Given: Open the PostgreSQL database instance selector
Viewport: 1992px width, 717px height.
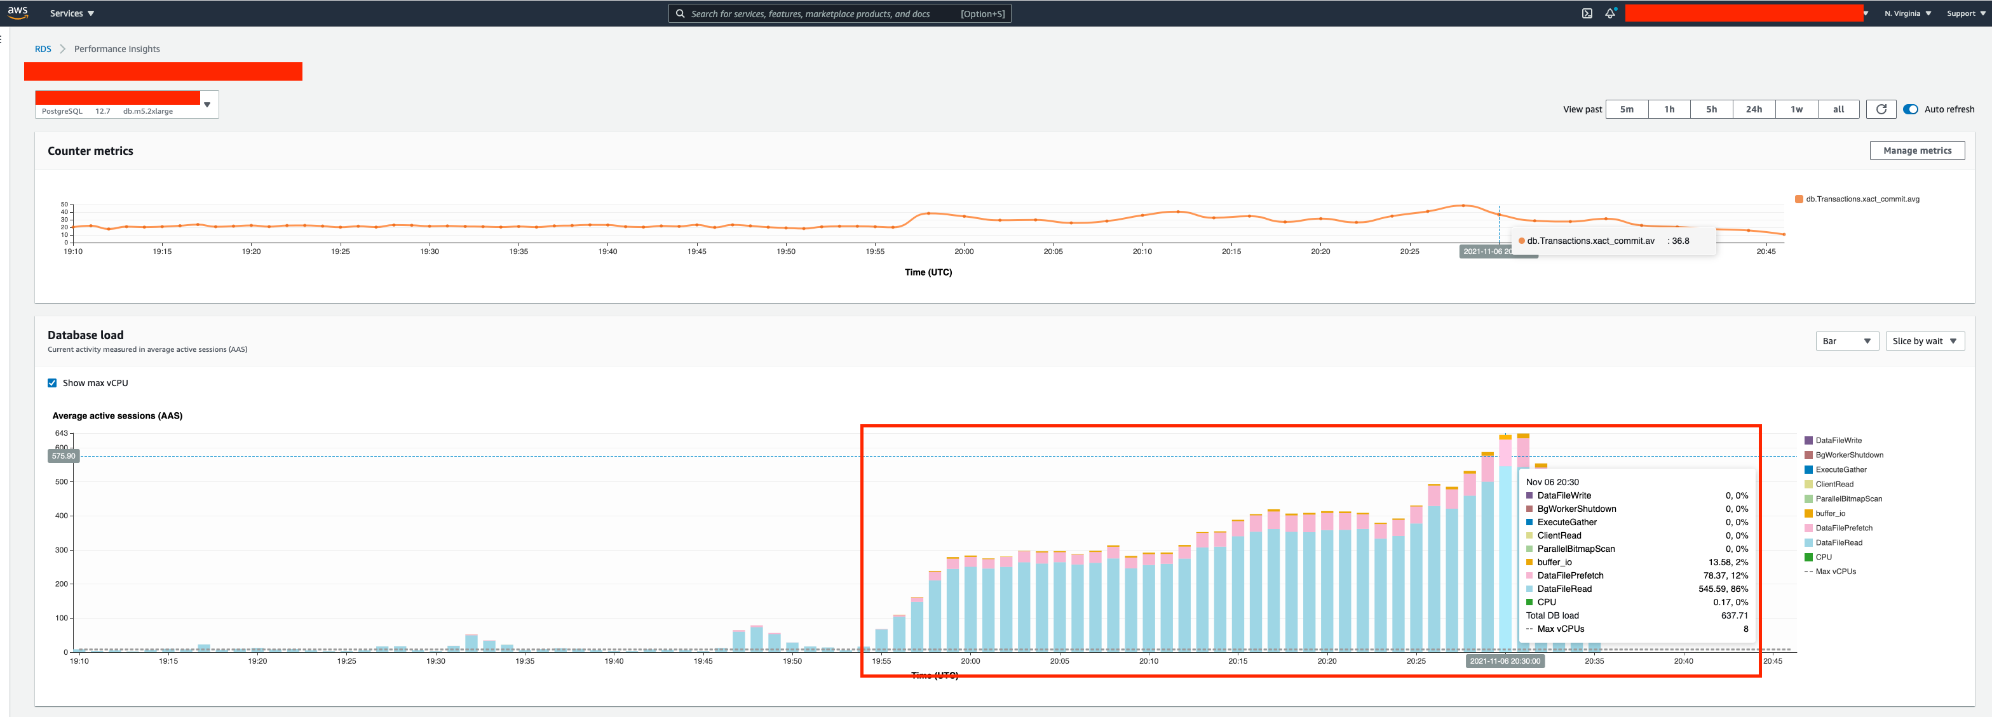Looking at the screenshot, I should [127, 104].
